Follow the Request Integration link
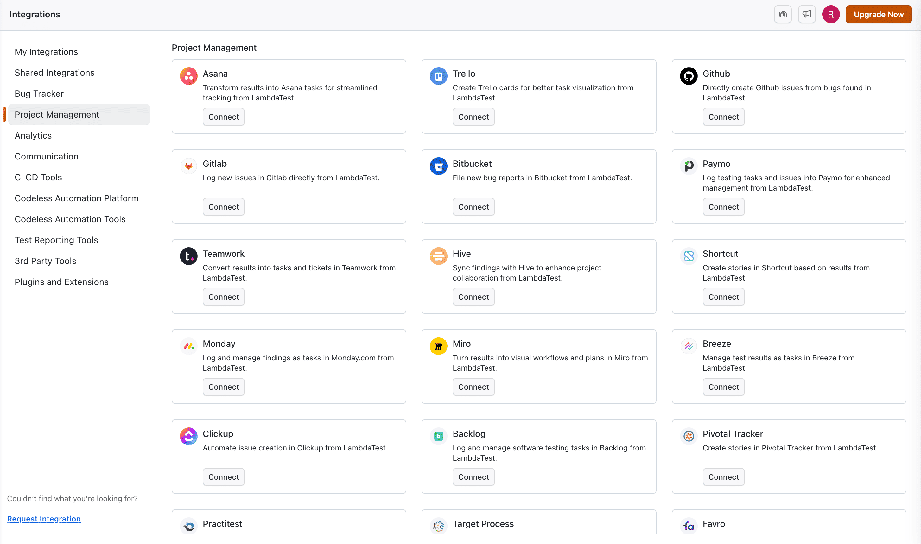The image size is (921, 544). tap(44, 519)
